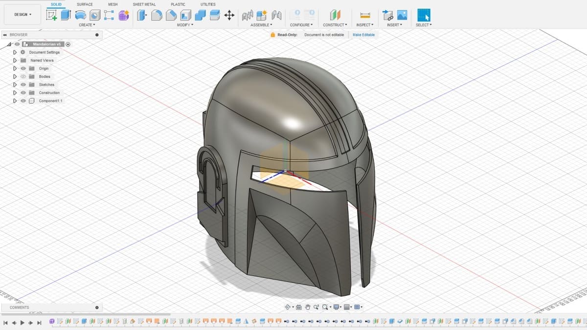Click the Extrude tool icon
The image size is (587, 330).
(66, 15)
